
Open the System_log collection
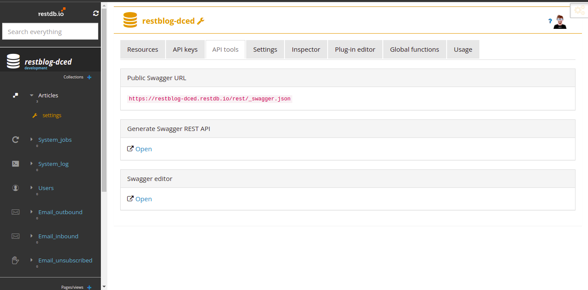click(x=53, y=164)
